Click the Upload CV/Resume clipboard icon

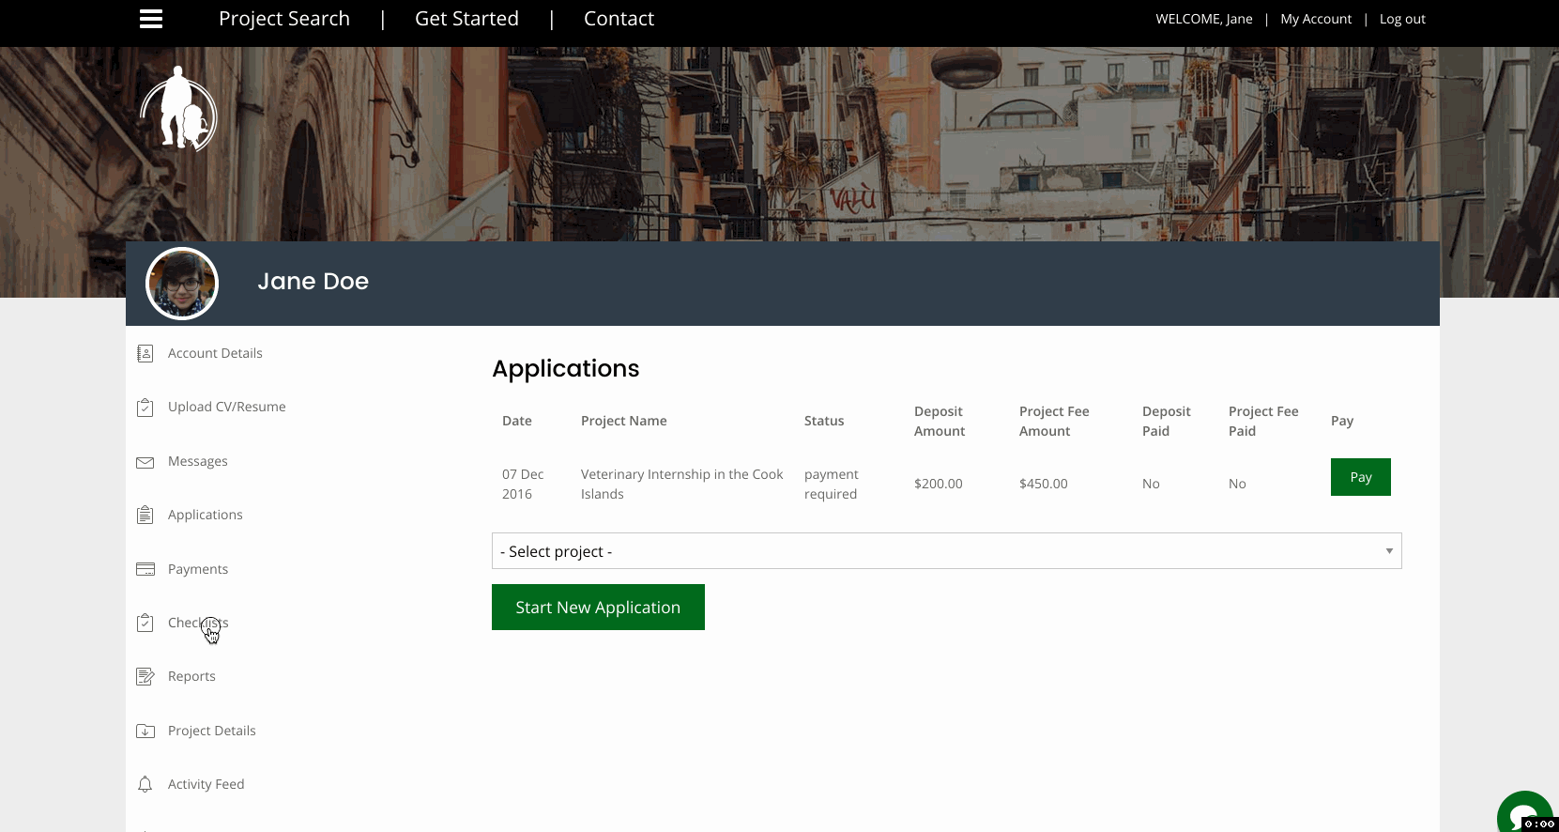coord(145,408)
